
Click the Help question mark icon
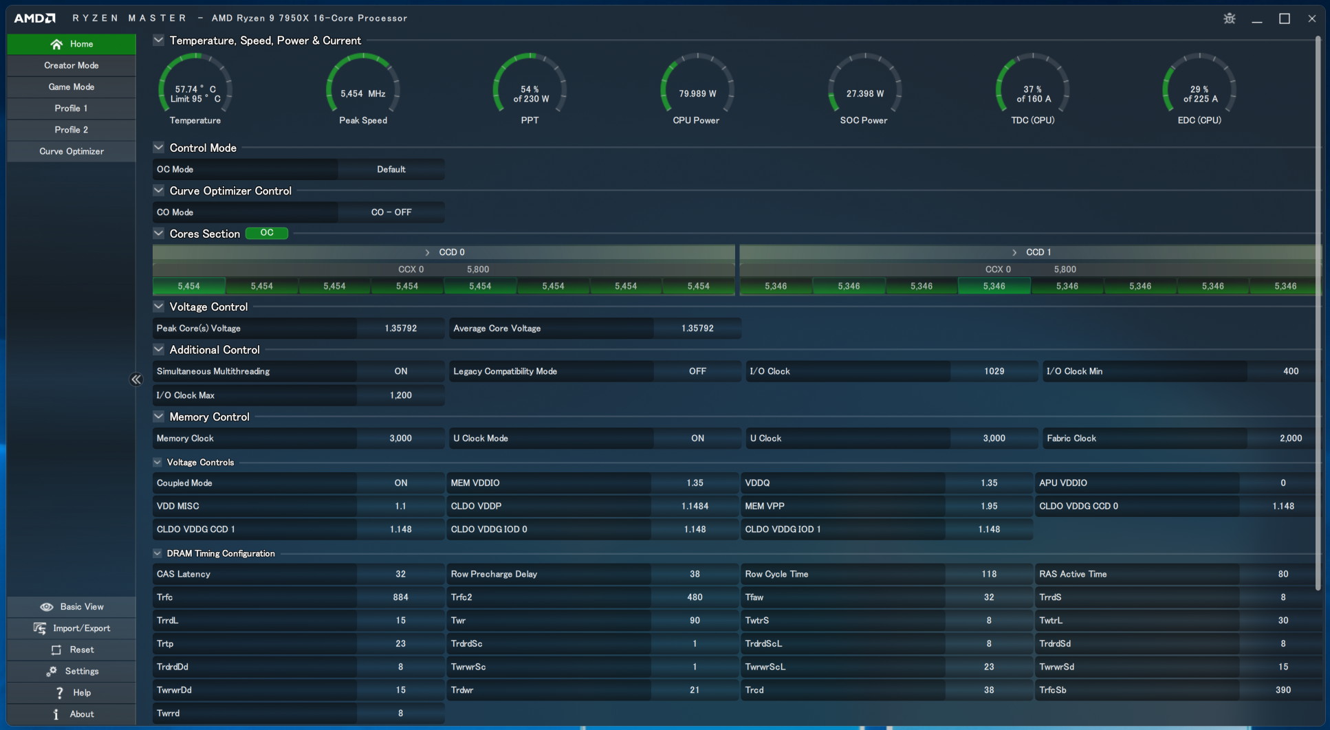click(x=60, y=693)
